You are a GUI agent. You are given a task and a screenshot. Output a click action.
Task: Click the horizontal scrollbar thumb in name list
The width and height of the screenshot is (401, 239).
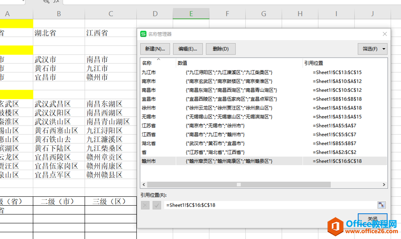coord(239,185)
